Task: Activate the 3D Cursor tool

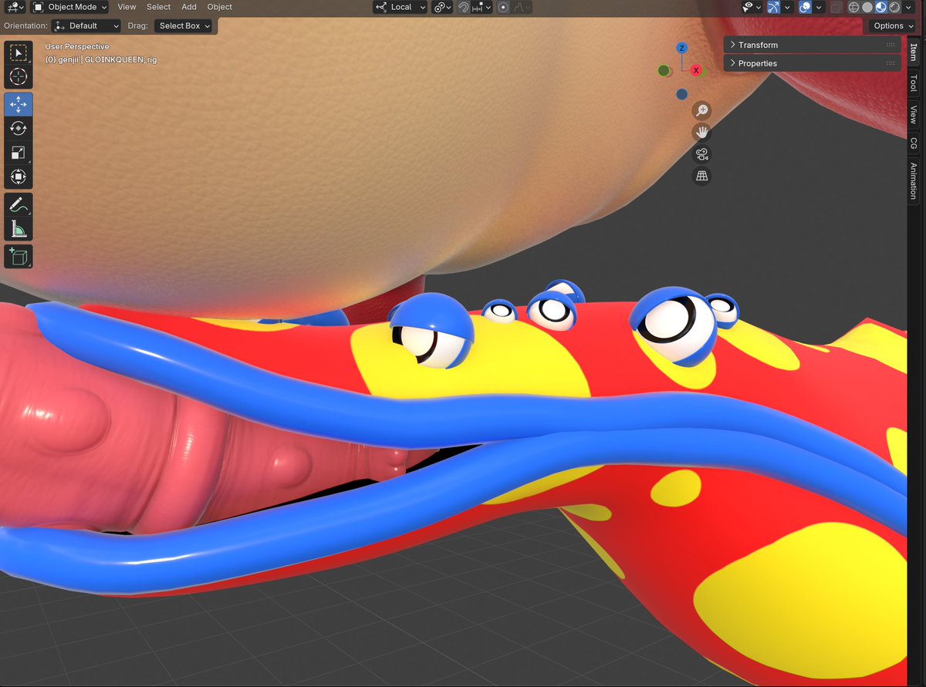Action: [x=19, y=76]
